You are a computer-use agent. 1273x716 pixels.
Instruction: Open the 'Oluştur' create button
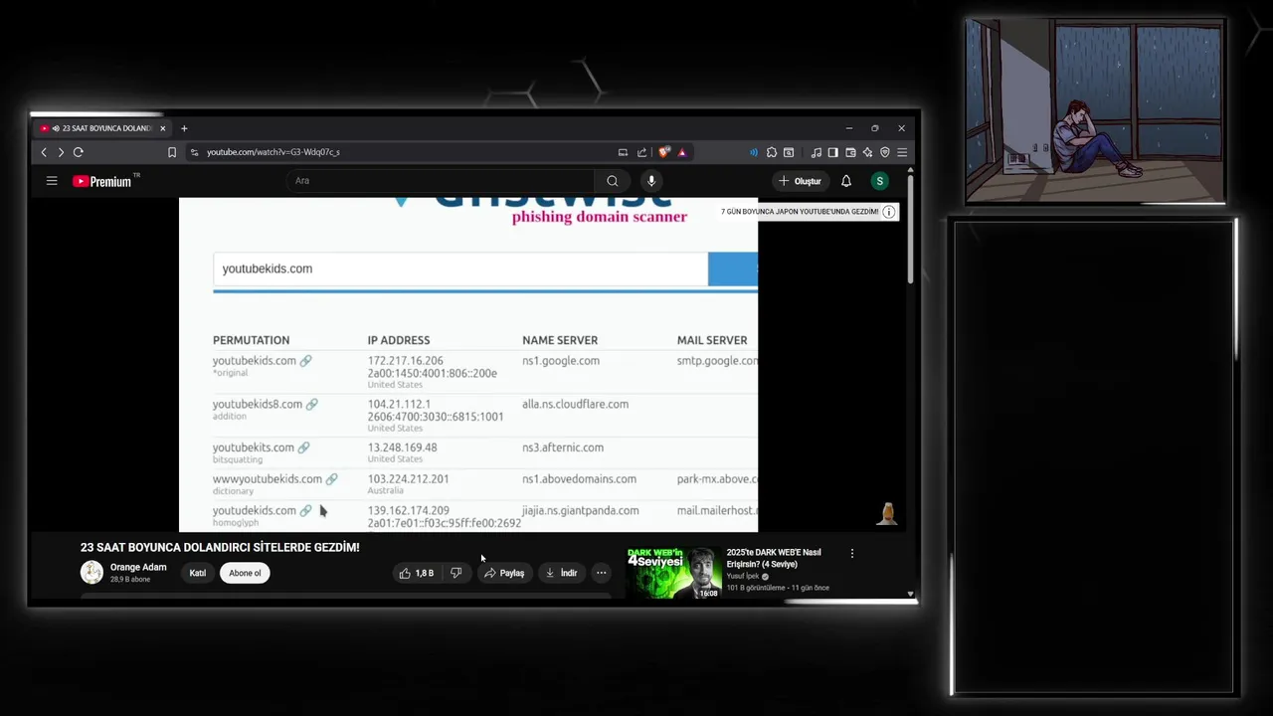pyautogui.click(x=801, y=181)
